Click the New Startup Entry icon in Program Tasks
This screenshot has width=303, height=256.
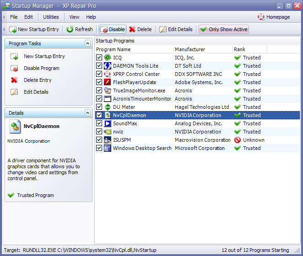[14, 56]
